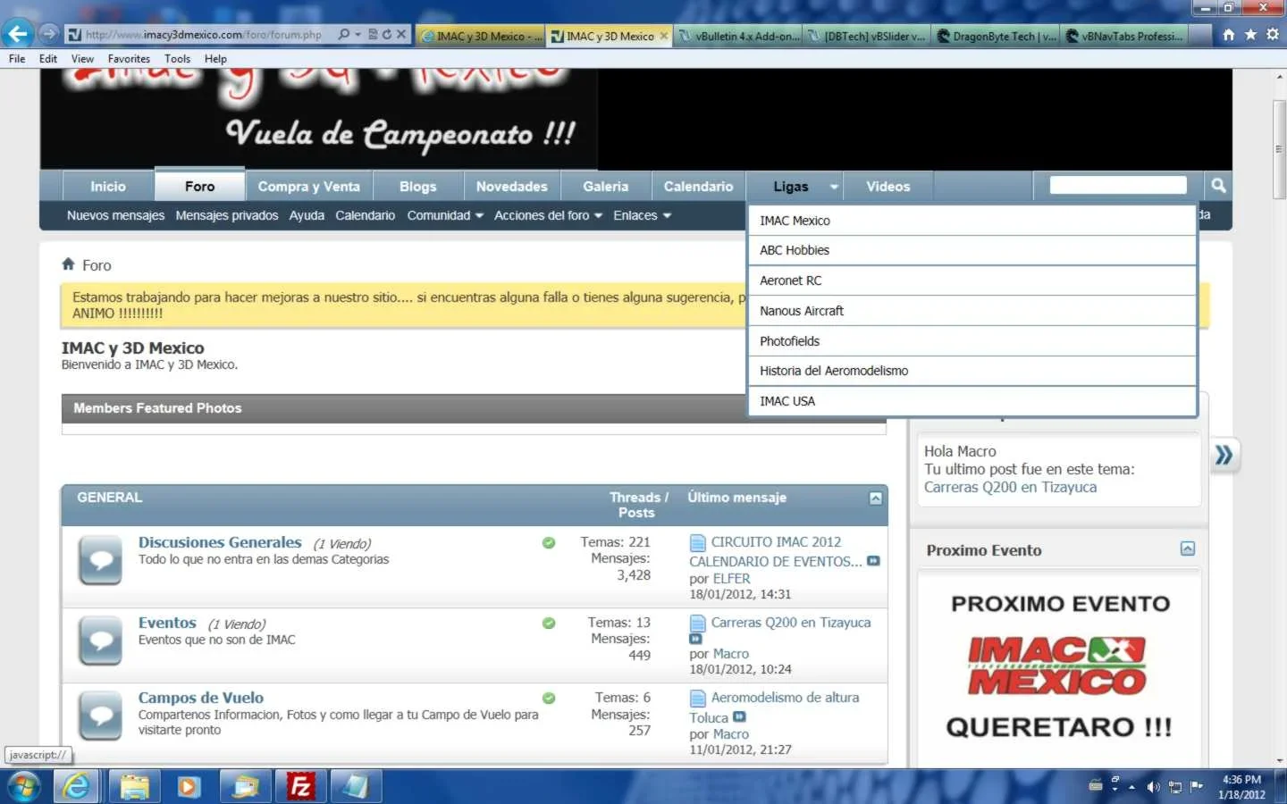Screen dimensions: 1287x804
Task: Click green RSS dot for Discusiones Generales
Action: (549, 542)
